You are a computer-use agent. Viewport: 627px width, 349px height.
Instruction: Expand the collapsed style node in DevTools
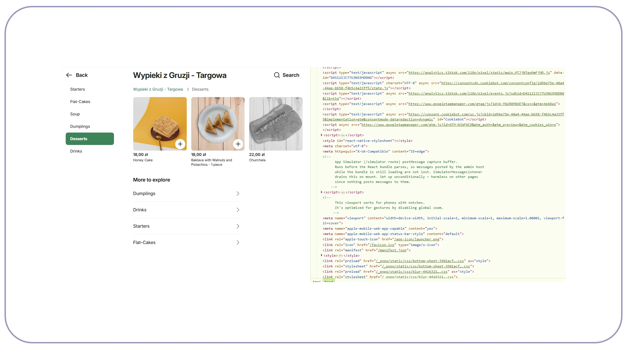tap(322, 256)
